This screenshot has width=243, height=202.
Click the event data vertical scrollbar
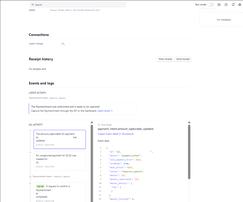[189, 151]
